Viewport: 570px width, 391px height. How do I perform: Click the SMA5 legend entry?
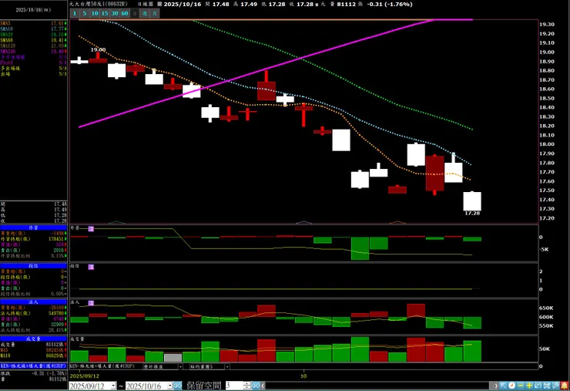pos(33,23)
